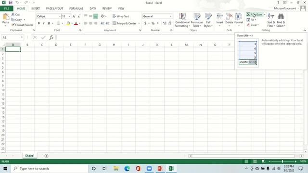The image size is (308, 173).
Task: Click the Delete cells button
Action: tap(229, 20)
